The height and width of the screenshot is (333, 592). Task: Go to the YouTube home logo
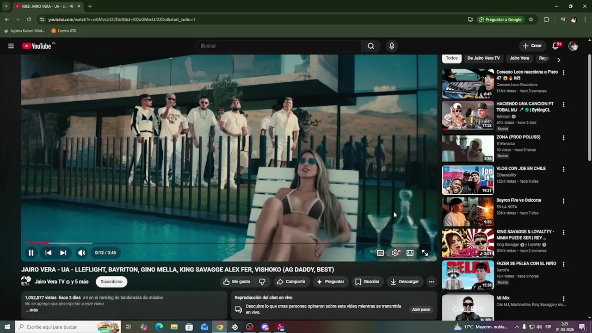[37, 46]
